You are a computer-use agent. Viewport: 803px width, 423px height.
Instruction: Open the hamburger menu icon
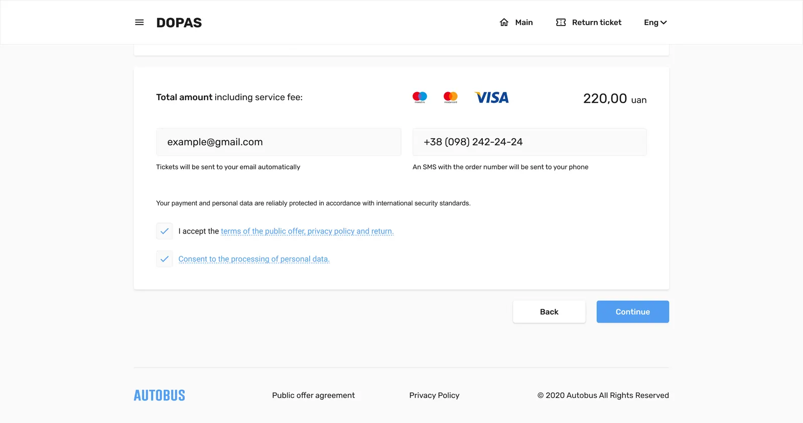click(140, 23)
